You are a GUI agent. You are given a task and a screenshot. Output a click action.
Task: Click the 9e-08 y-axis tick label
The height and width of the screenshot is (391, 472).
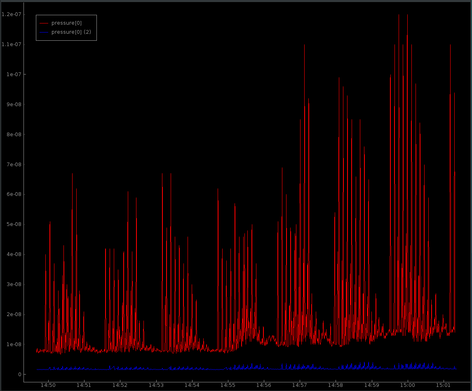[13, 105]
